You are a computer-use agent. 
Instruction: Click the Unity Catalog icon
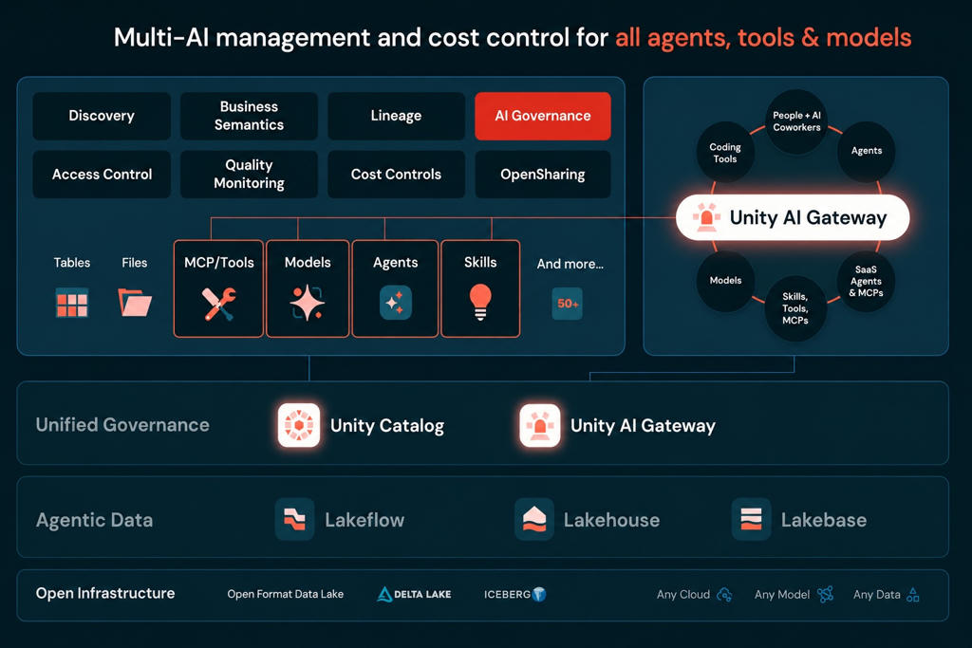pyautogui.click(x=299, y=425)
